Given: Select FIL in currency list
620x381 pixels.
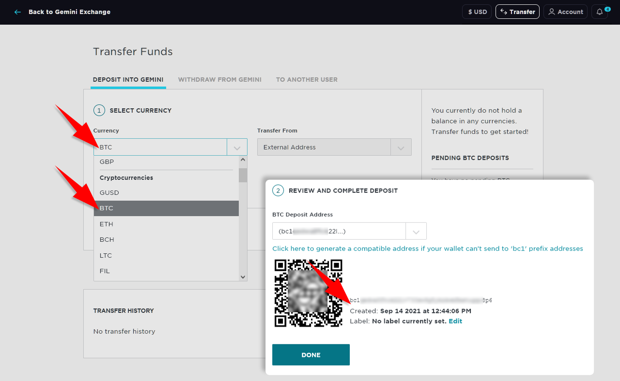Looking at the screenshot, I should [166, 271].
